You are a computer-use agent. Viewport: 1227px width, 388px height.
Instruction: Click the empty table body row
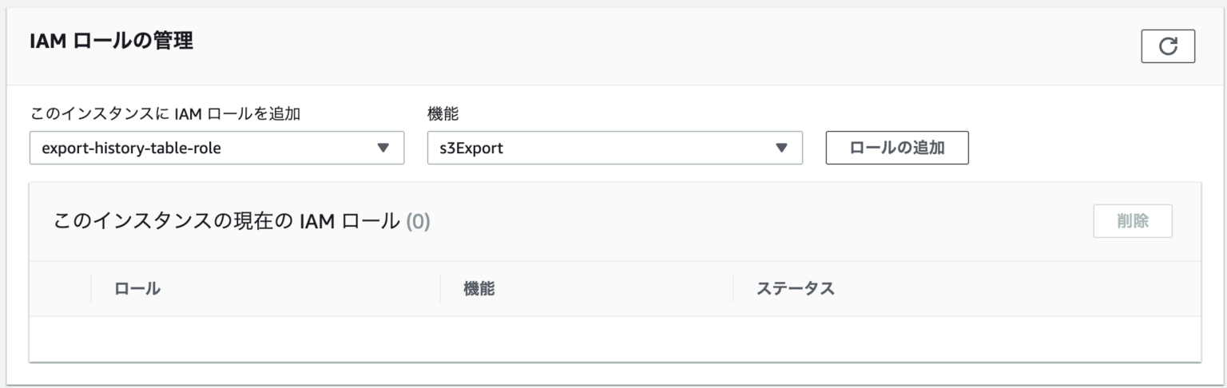pyautogui.click(x=613, y=339)
